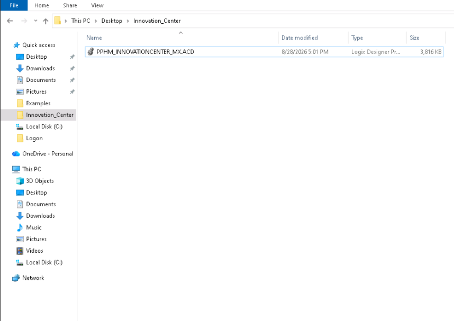Viewport: 454px width, 321px height.
Task: Click the Videos film icon
Action: pos(20,251)
